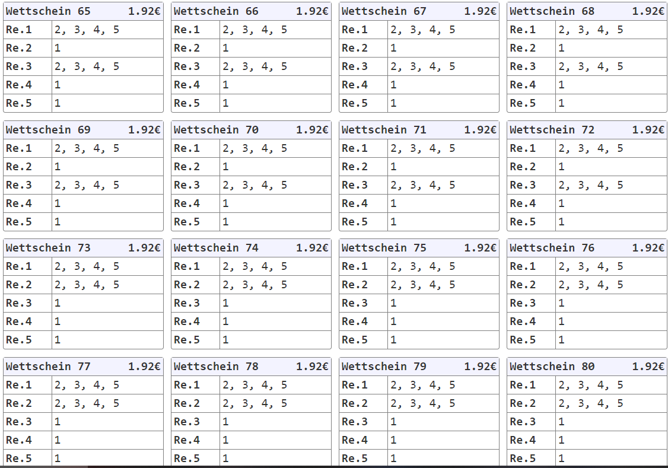Select the Wettschein 65 header
This screenshot has width=668, height=468.
83,11
